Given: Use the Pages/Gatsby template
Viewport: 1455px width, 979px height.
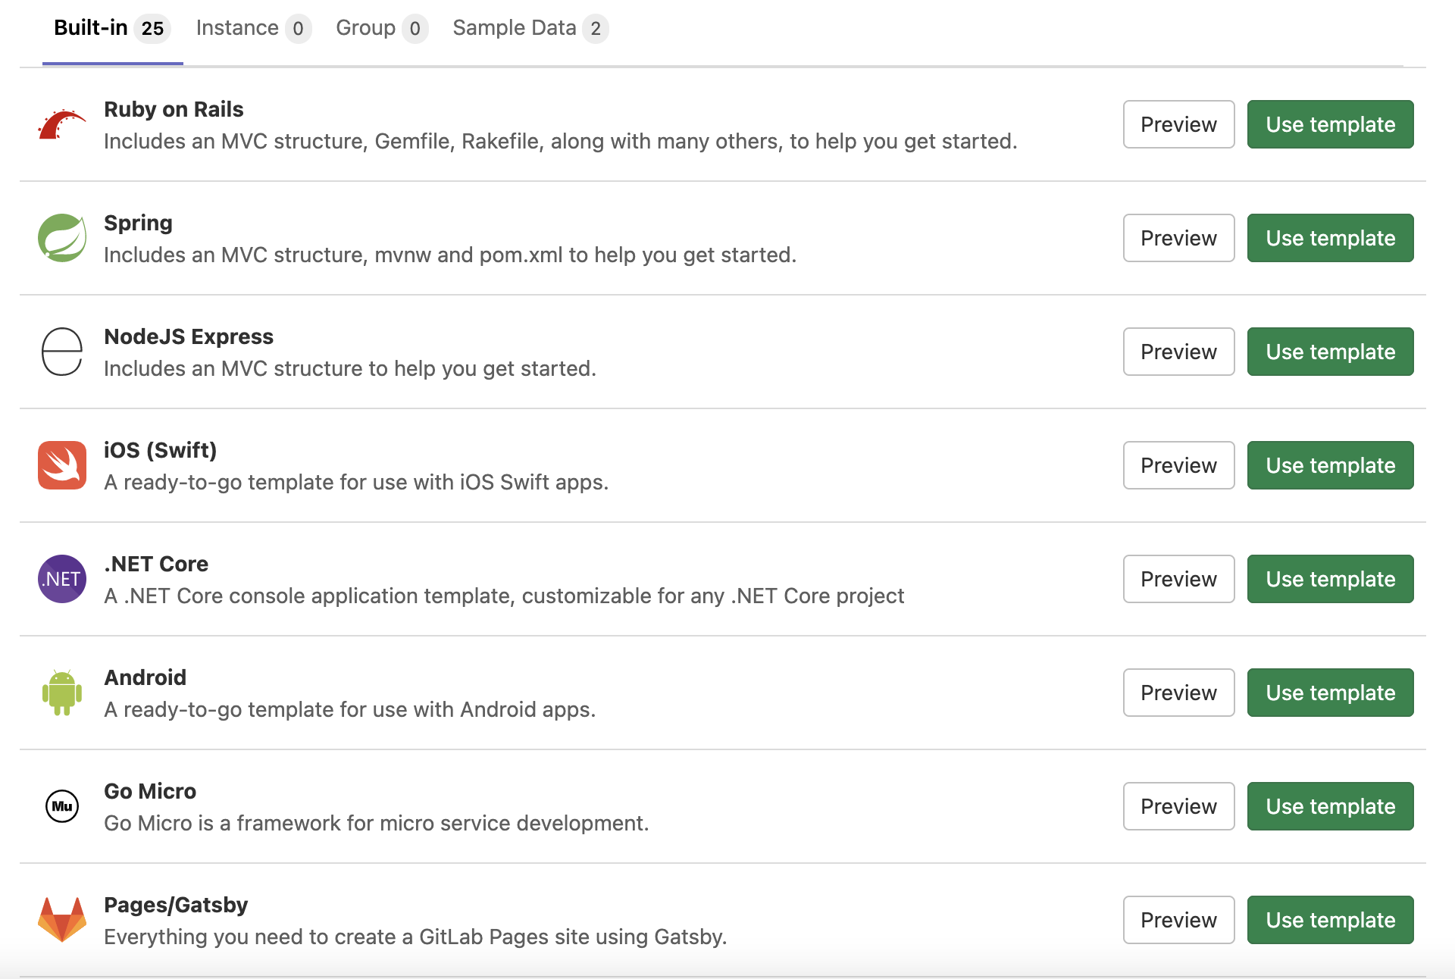Looking at the screenshot, I should (1330, 920).
